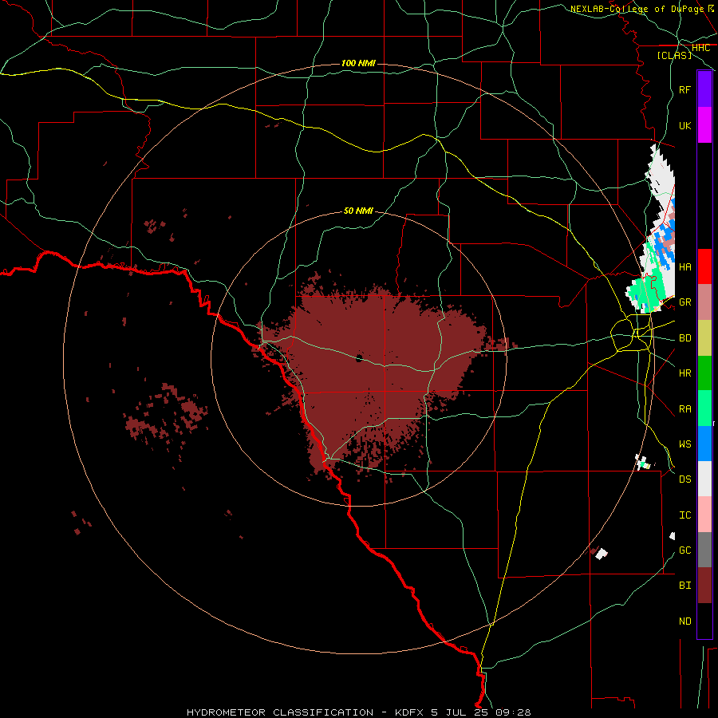Click the HR legend label

click(684, 373)
